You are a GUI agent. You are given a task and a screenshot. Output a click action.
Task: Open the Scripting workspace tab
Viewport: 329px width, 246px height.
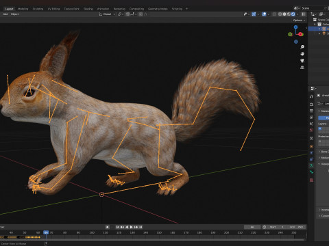[x=177, y=9]
